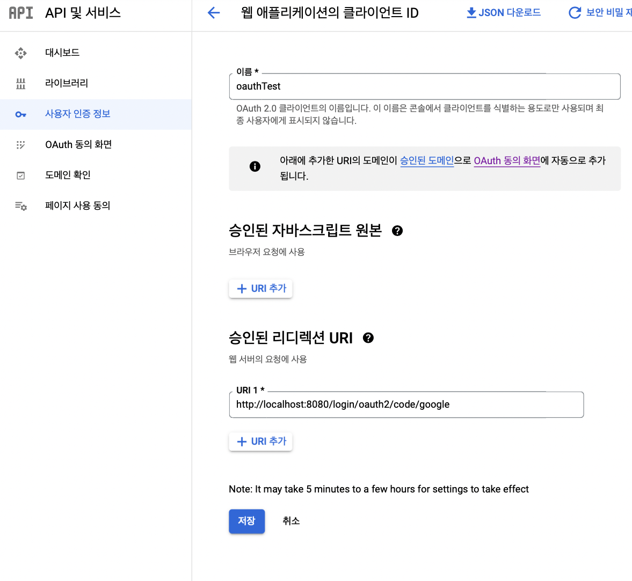Click JSON 다운로드 button
The image size is (632, 581).
tap(504, 12)
